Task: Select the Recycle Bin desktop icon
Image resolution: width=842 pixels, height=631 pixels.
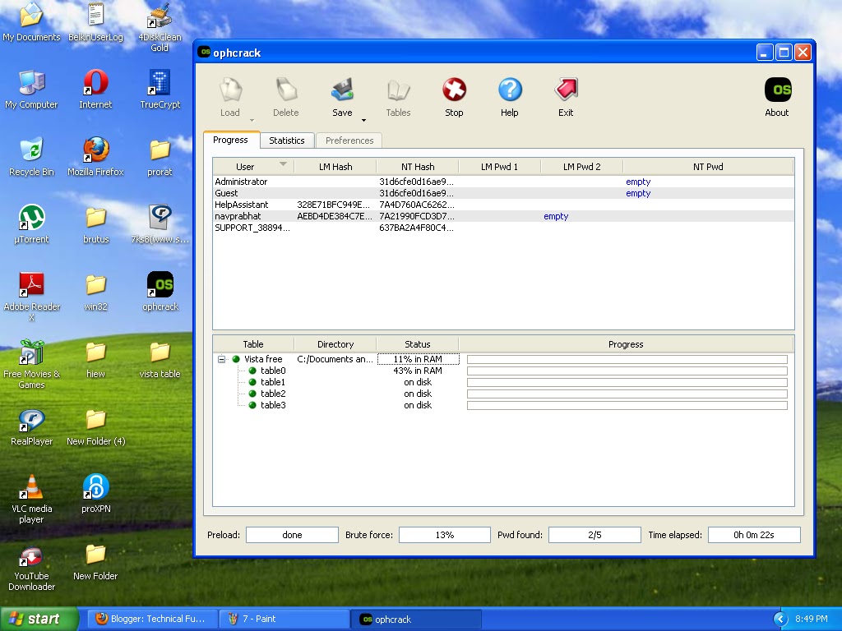Action: point(31,157)
